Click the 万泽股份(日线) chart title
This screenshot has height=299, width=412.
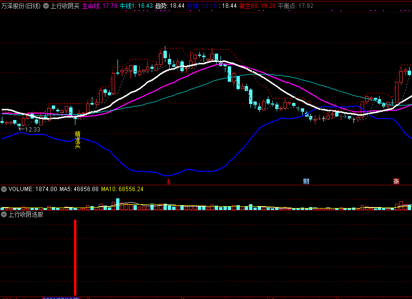tap(21, 6)
